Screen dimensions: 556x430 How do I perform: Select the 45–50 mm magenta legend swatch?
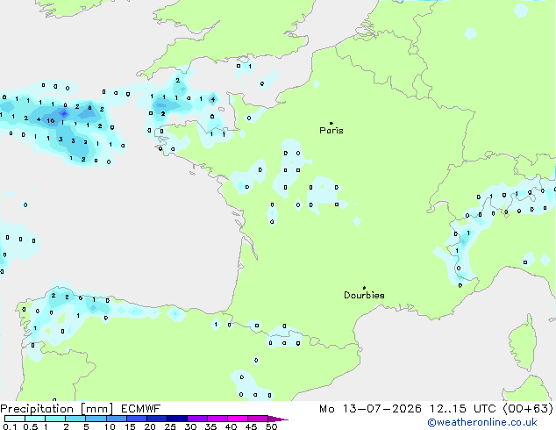(x=258, y=419)
